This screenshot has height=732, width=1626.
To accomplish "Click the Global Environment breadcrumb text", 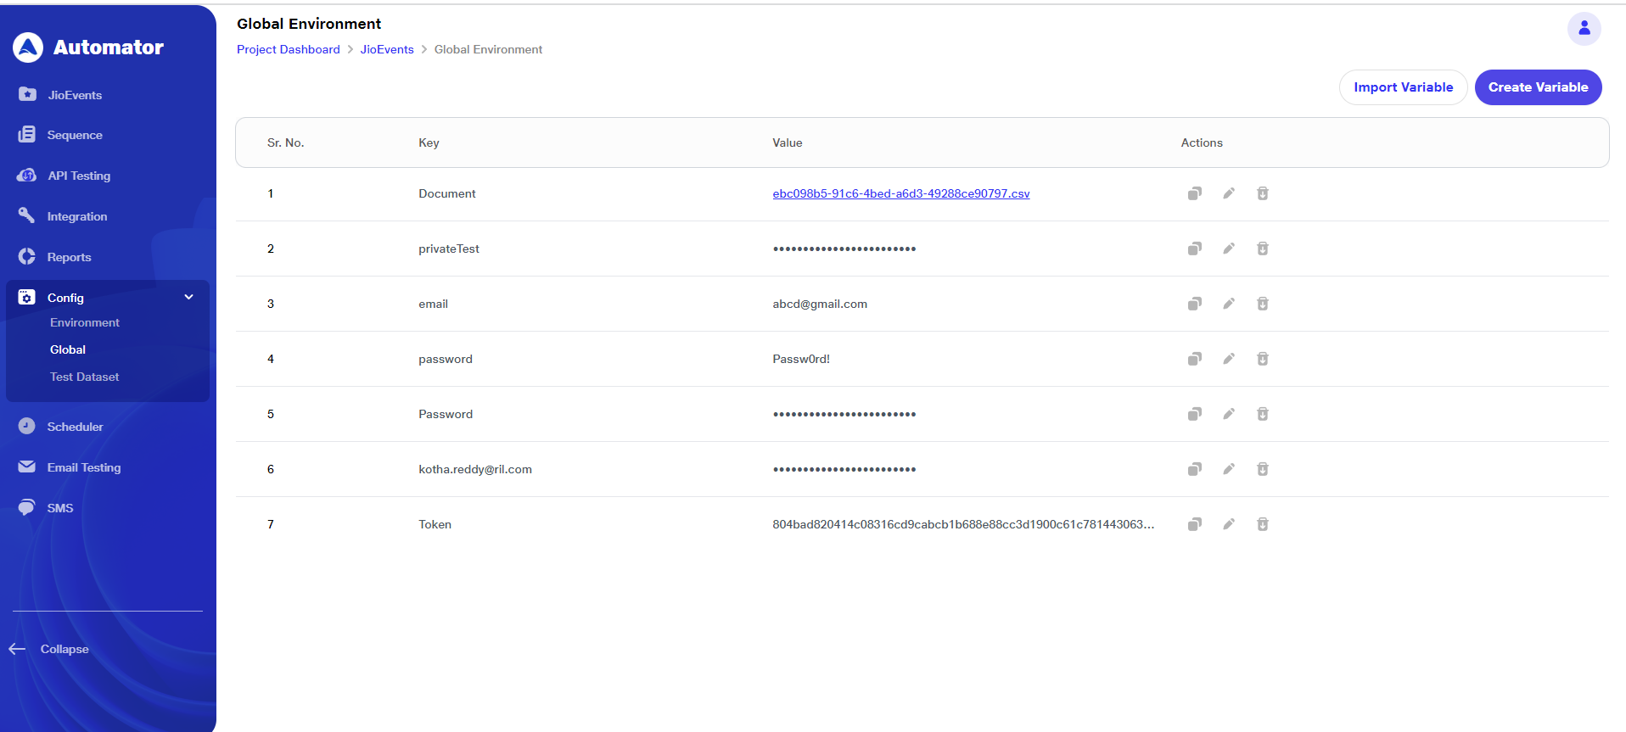I will tap(488, 49).
